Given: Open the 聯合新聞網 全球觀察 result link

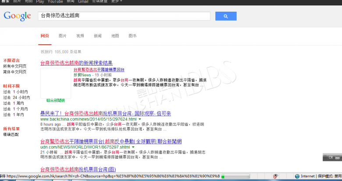Looking at the screenshot, I should [111, 142].
